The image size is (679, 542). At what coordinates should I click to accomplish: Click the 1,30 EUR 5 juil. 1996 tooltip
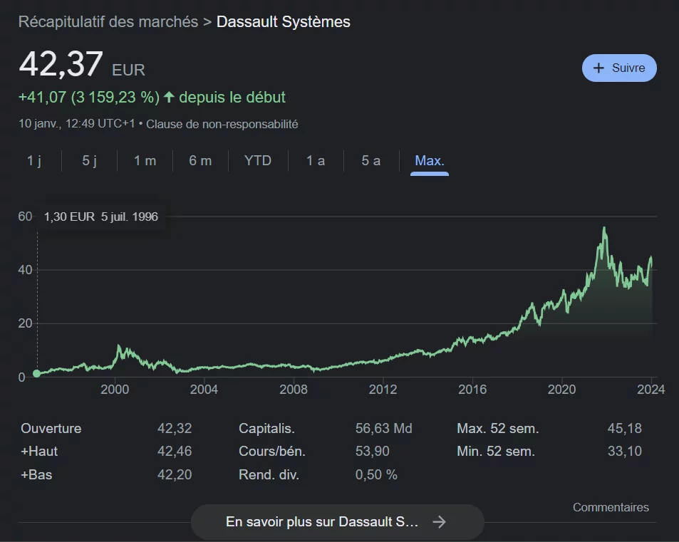point(101,217)
